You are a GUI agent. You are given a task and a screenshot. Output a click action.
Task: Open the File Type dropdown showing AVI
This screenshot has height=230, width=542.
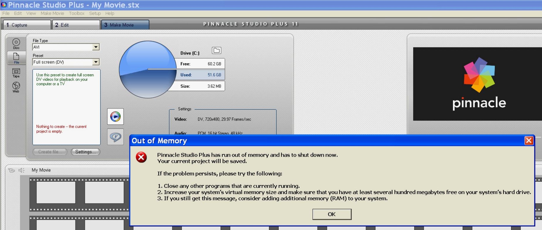66,47
